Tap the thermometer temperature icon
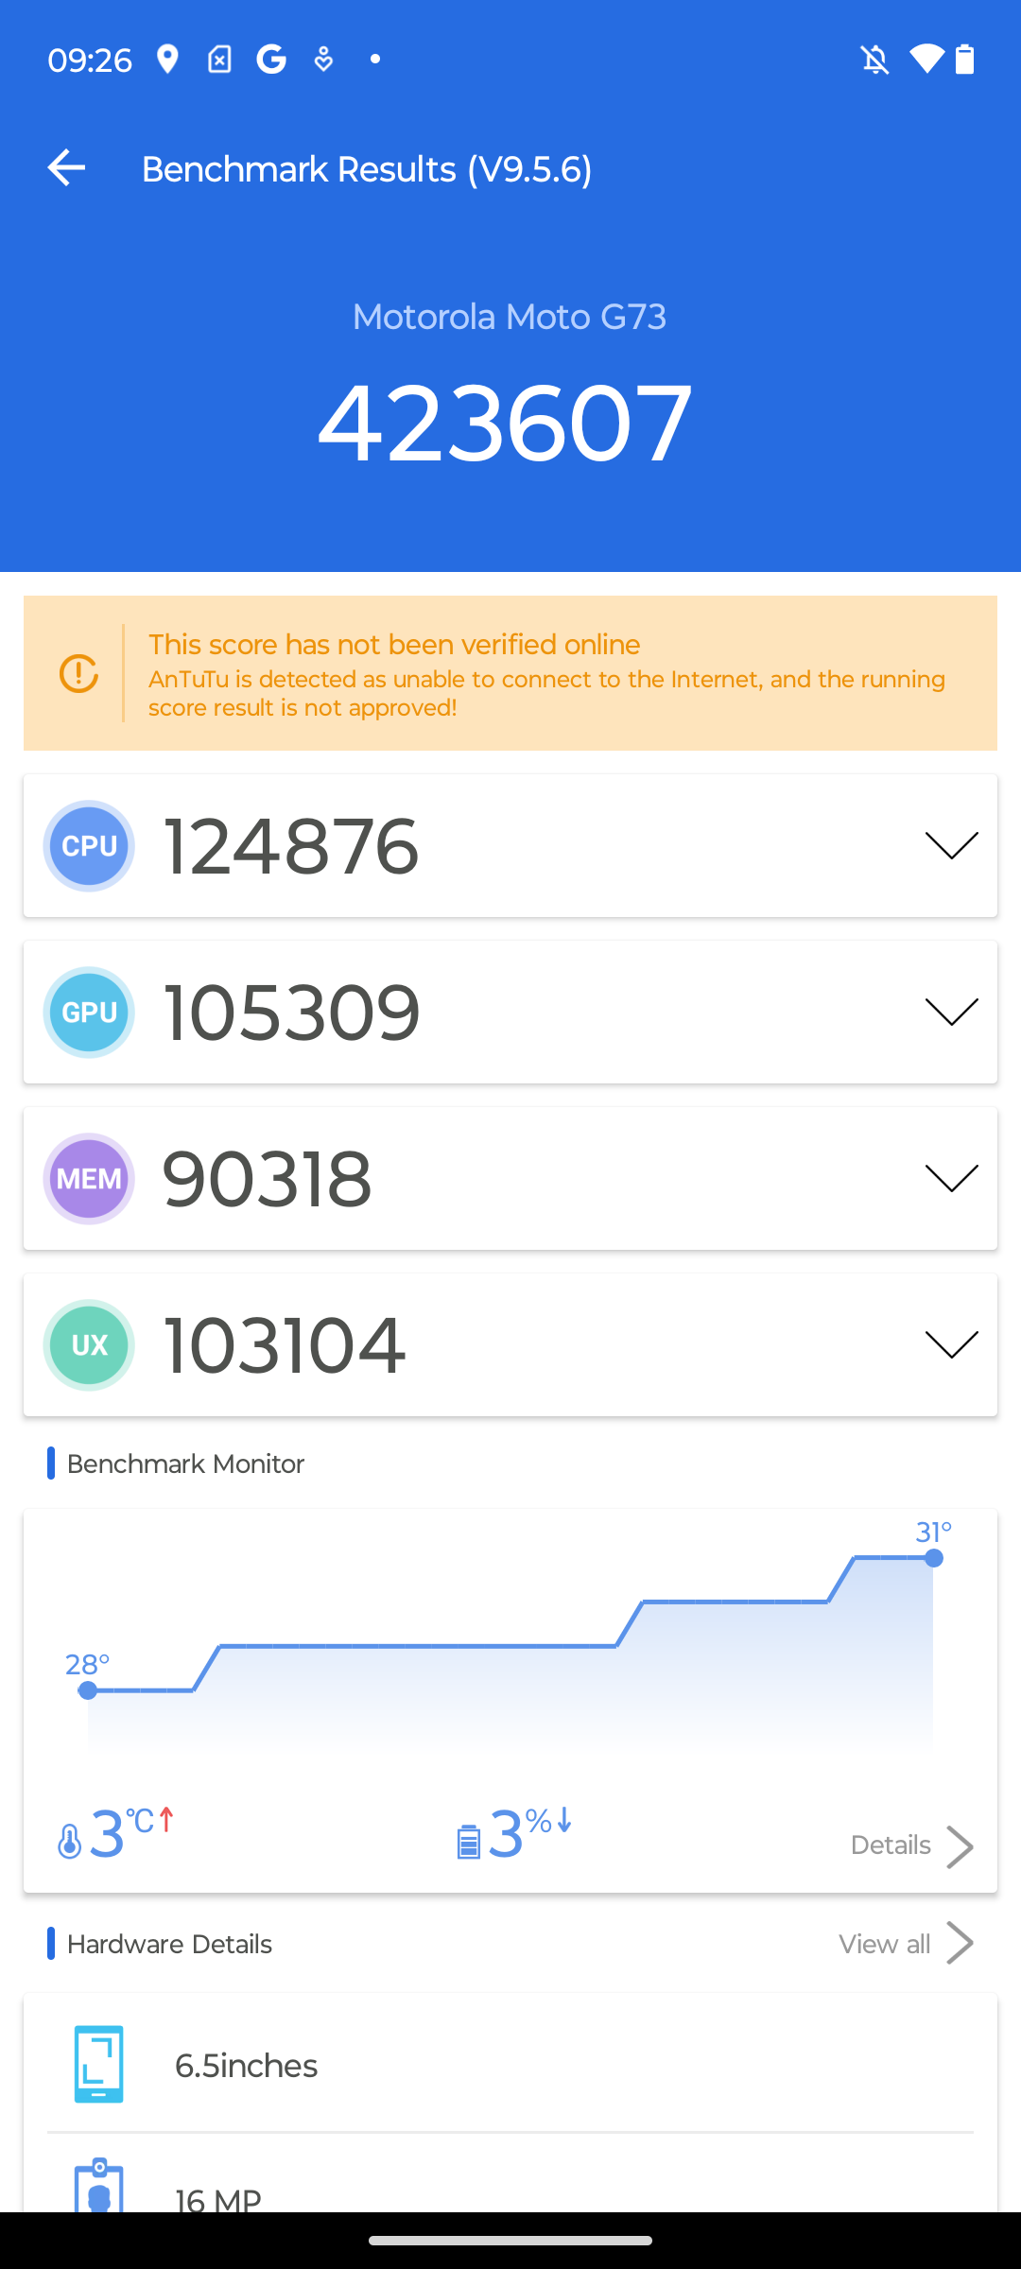 70,1841
